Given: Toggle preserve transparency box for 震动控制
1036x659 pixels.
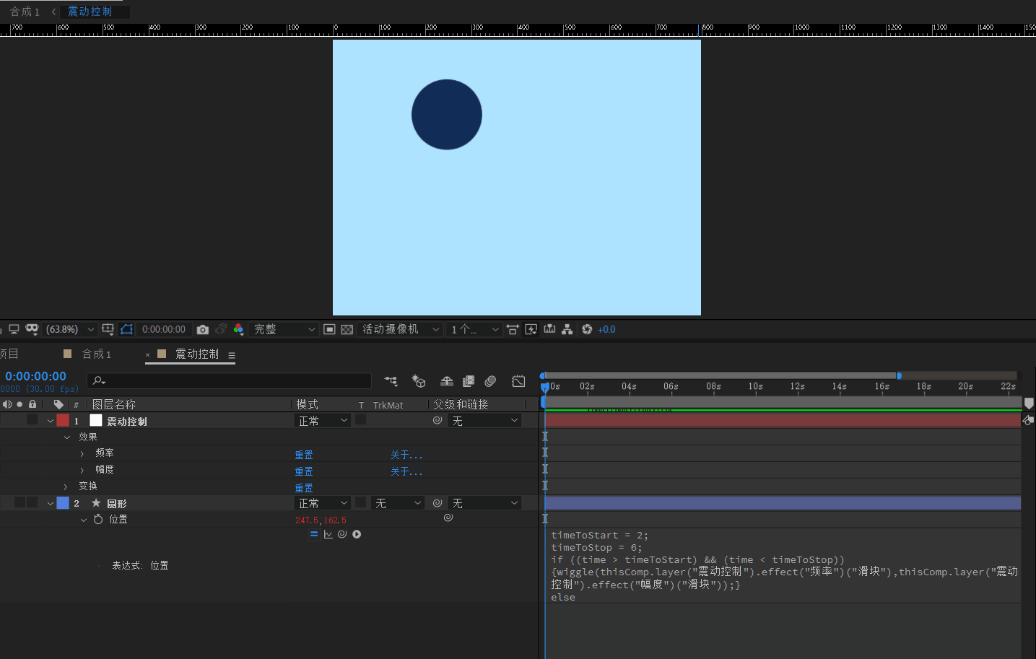Looking at the screenshot, I should 361,419.
